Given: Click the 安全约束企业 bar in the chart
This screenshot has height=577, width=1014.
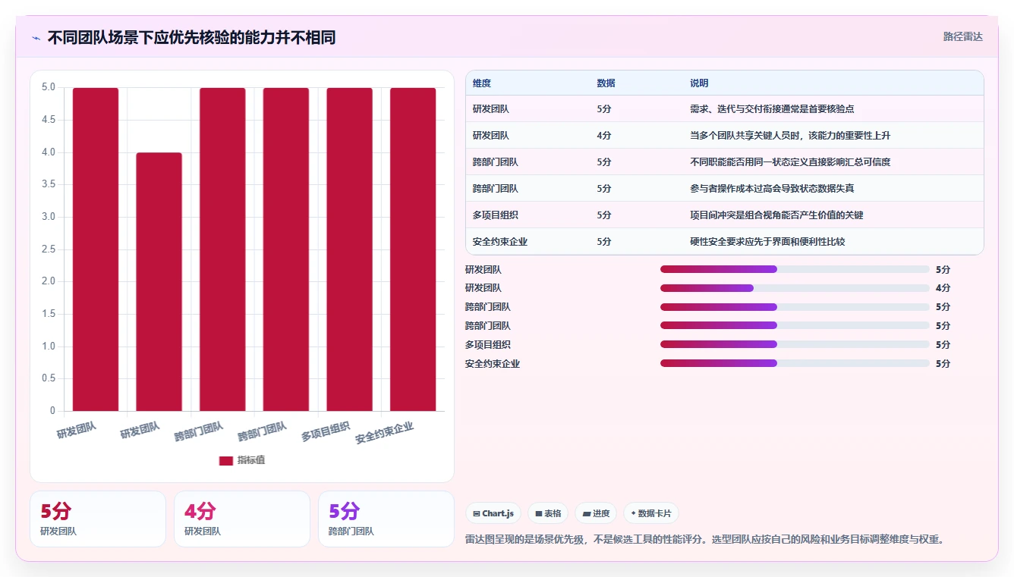Looking at the screenshot, I should coord(413,249).
